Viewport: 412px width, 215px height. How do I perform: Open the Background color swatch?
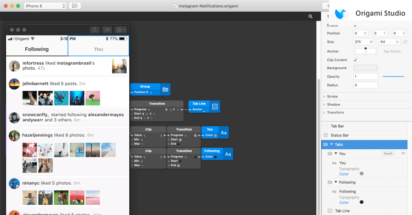pyautogui.click(x=366, y=68)
